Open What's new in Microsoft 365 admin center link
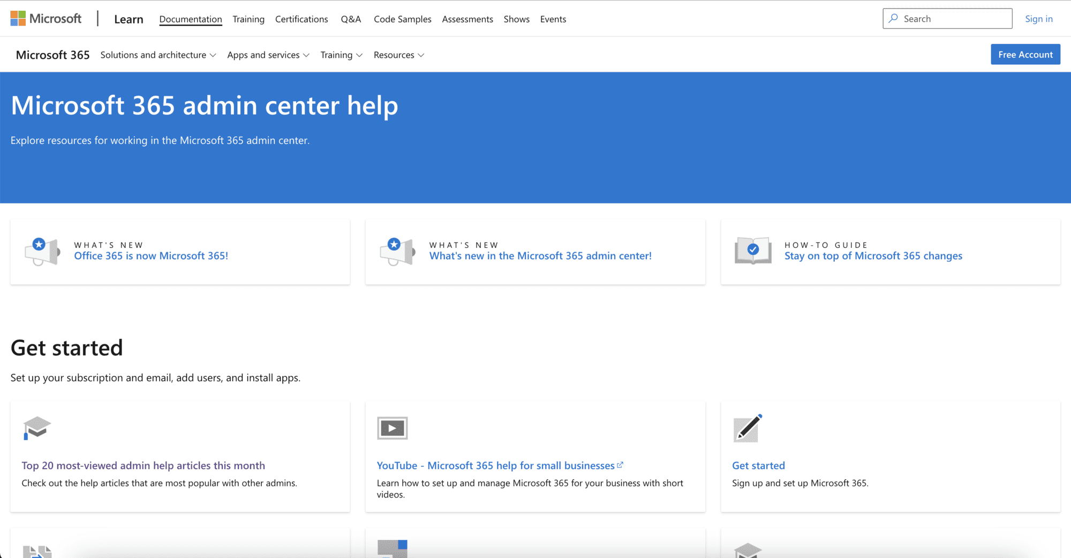1071x558 pixels. (540, 255)
